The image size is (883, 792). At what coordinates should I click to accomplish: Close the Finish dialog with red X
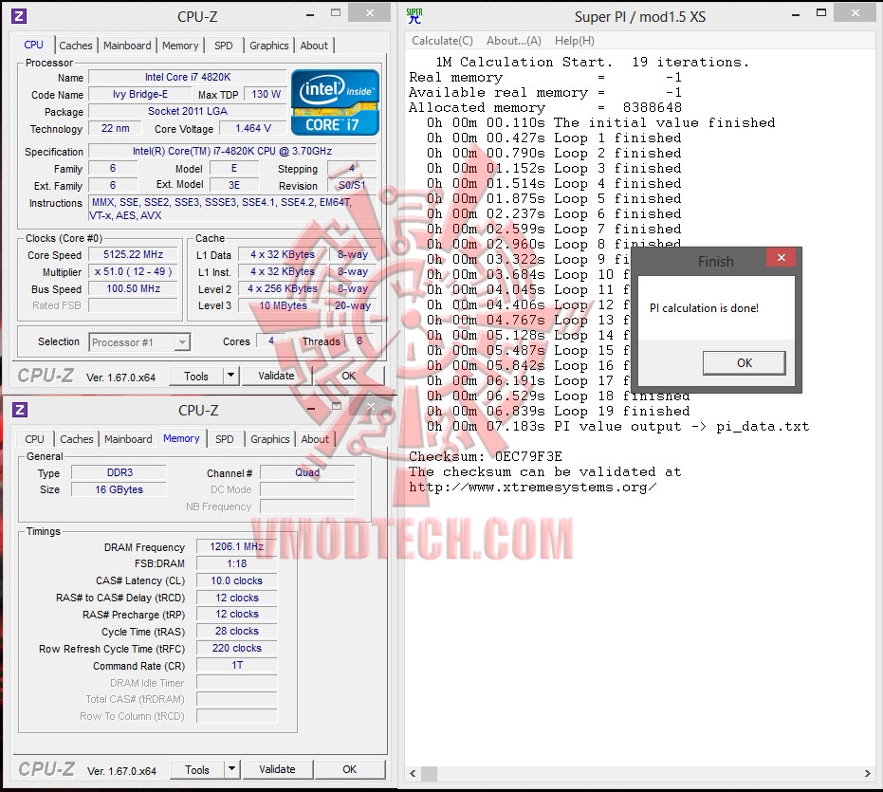782,257
